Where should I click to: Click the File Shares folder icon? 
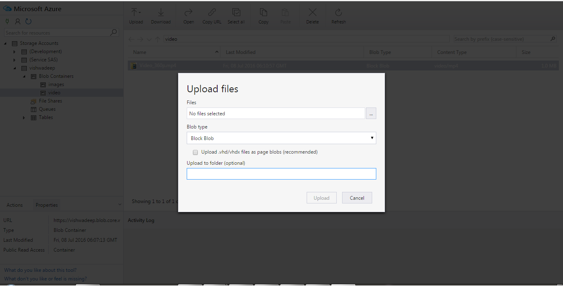(x=34, y=101)
